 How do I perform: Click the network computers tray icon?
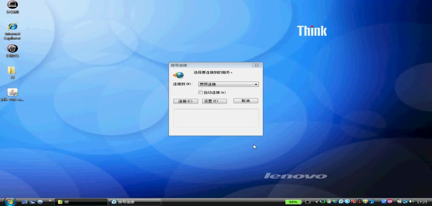pos(405,202)
